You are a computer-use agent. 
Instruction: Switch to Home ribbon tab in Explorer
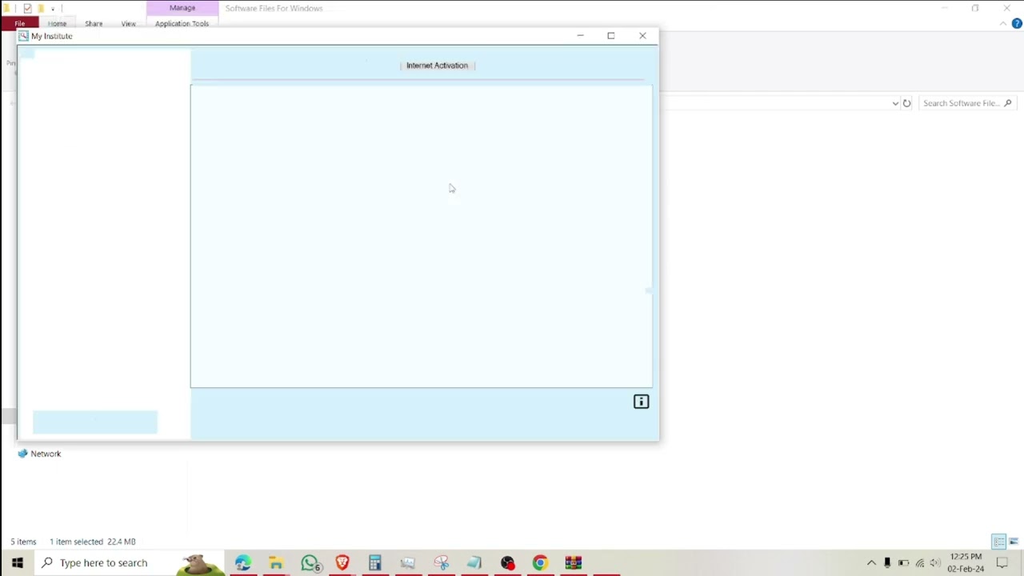click(x=57, y=24)
